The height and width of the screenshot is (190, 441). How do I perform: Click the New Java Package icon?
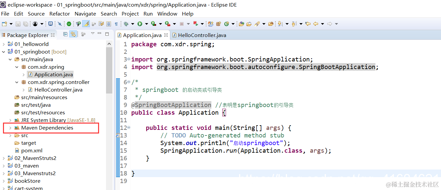[x=219, y=24]
